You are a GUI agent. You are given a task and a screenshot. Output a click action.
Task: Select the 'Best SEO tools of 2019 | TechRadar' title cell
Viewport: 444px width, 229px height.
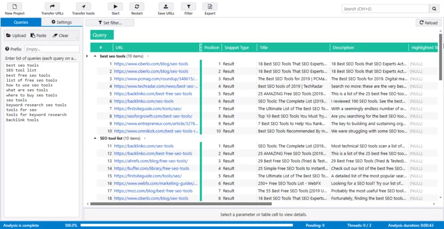point(294,86)
